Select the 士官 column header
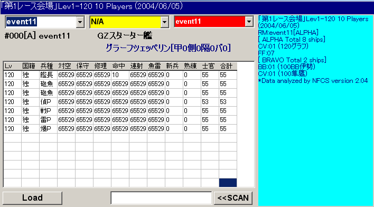 coord(210,66)
